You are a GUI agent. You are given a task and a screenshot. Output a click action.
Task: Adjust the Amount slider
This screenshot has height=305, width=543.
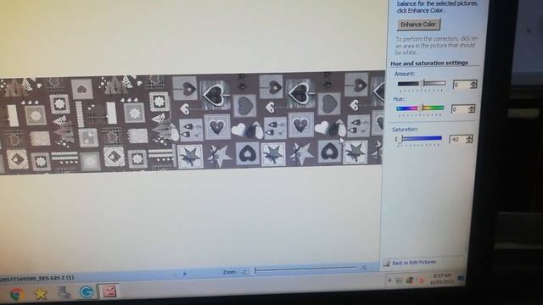[422, 83]
